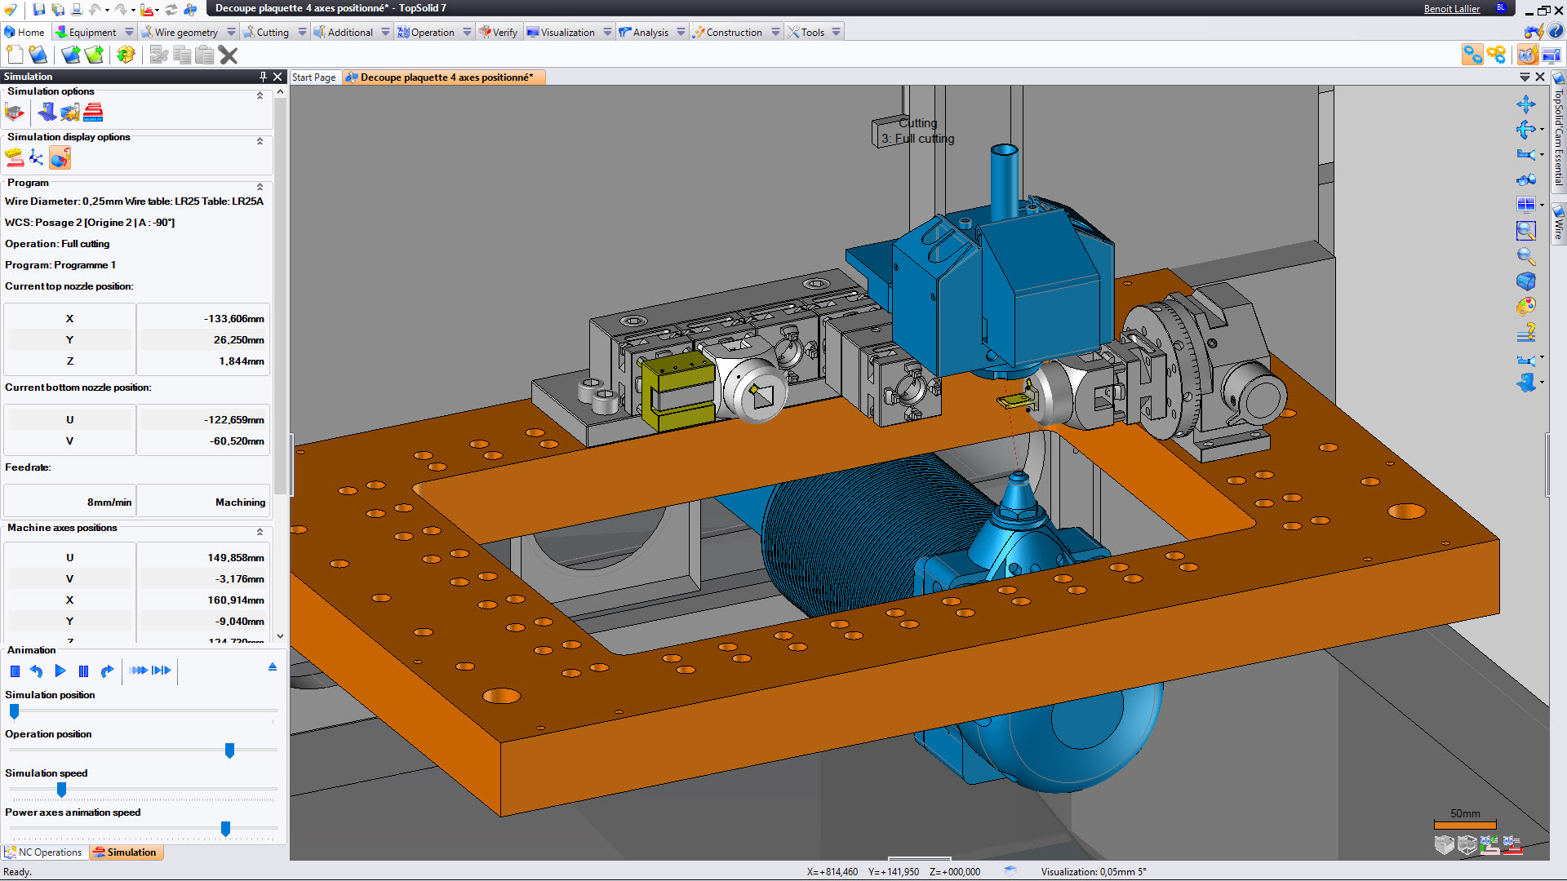Collapse the Machine axes positions section
The height and width of the screenshot is (881, 1567).
(260, 532)
